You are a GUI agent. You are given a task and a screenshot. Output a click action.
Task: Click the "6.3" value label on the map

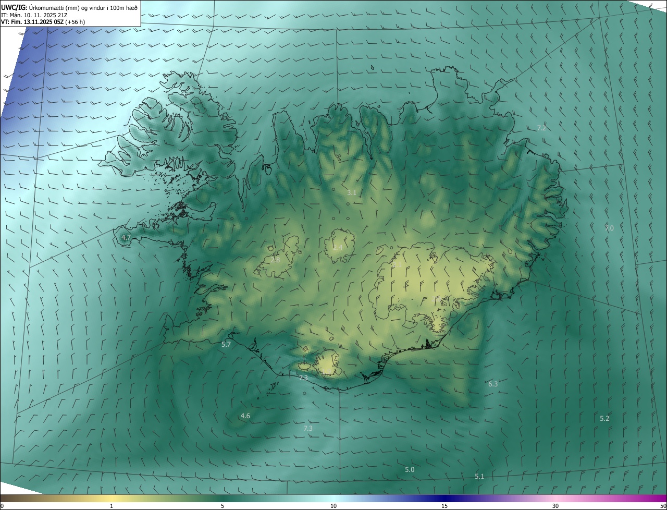click(493, 384)
